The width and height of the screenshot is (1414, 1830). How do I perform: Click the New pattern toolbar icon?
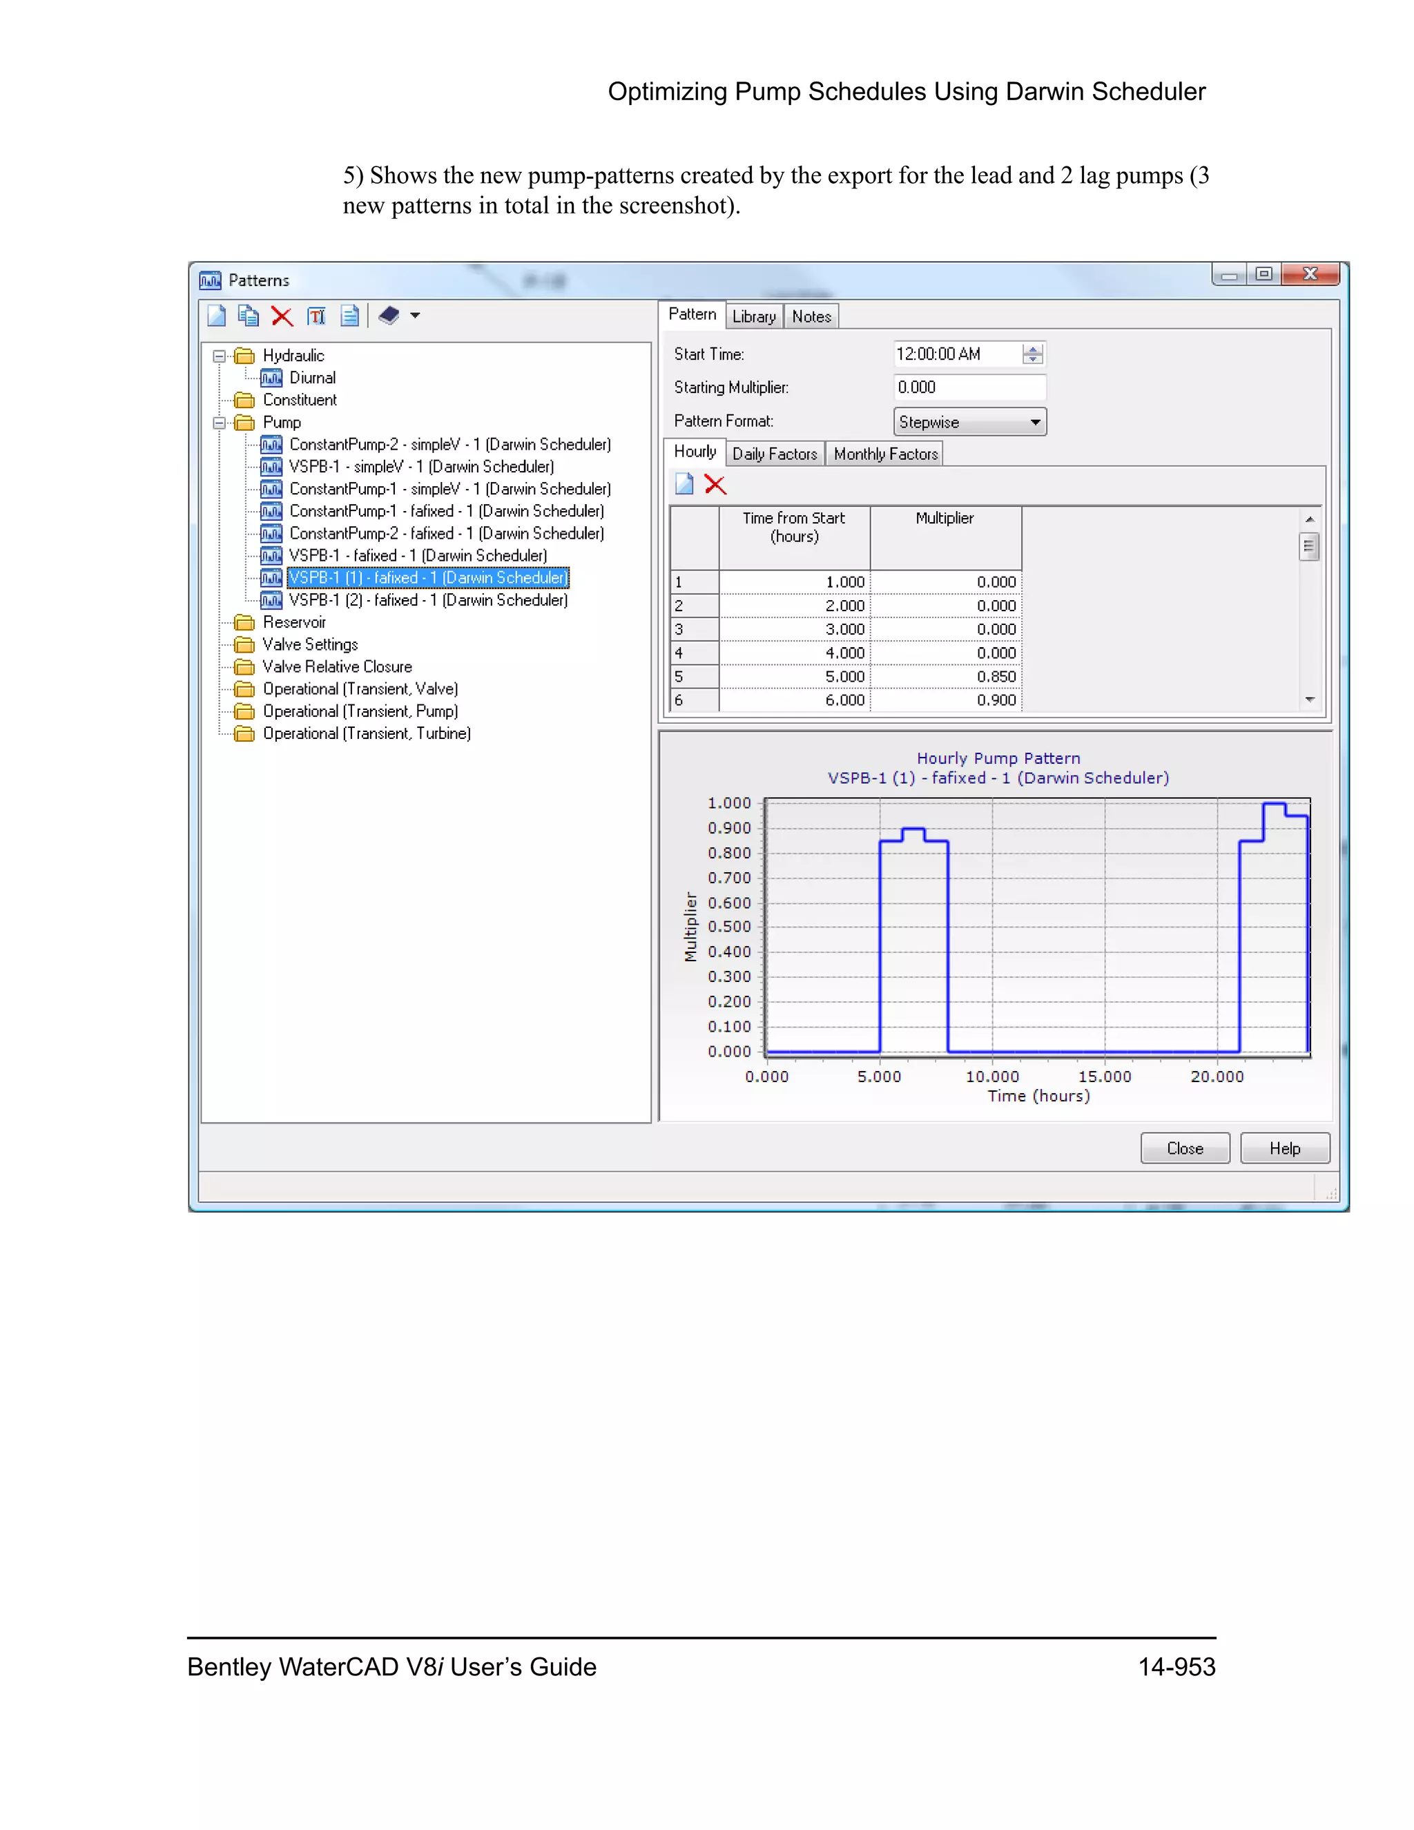click(216, 316)
